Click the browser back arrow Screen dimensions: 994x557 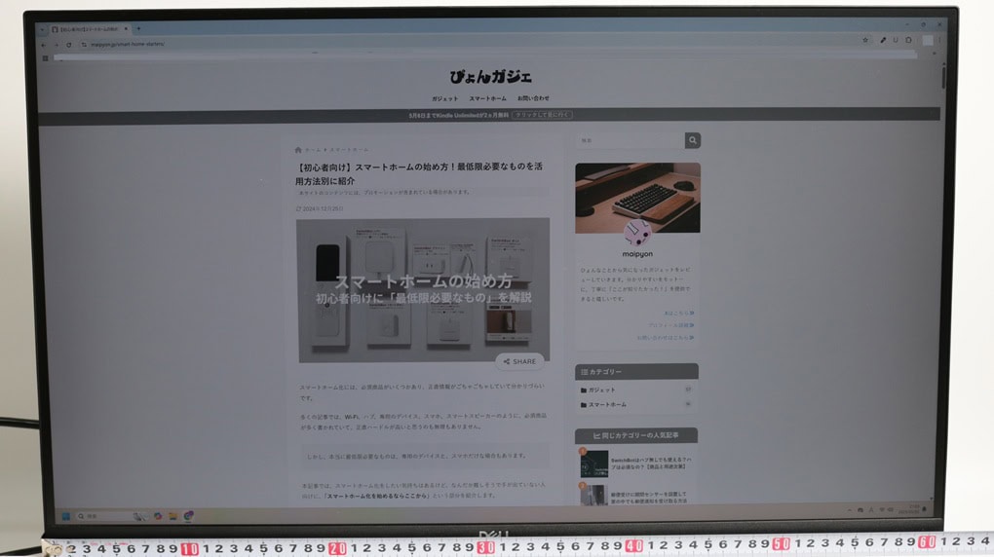point(43,45)
